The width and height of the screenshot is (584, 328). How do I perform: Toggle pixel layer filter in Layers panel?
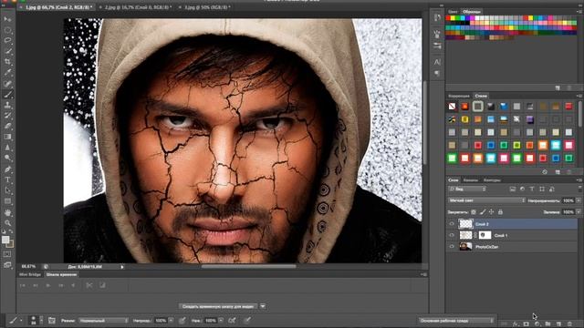pos(513,190)
